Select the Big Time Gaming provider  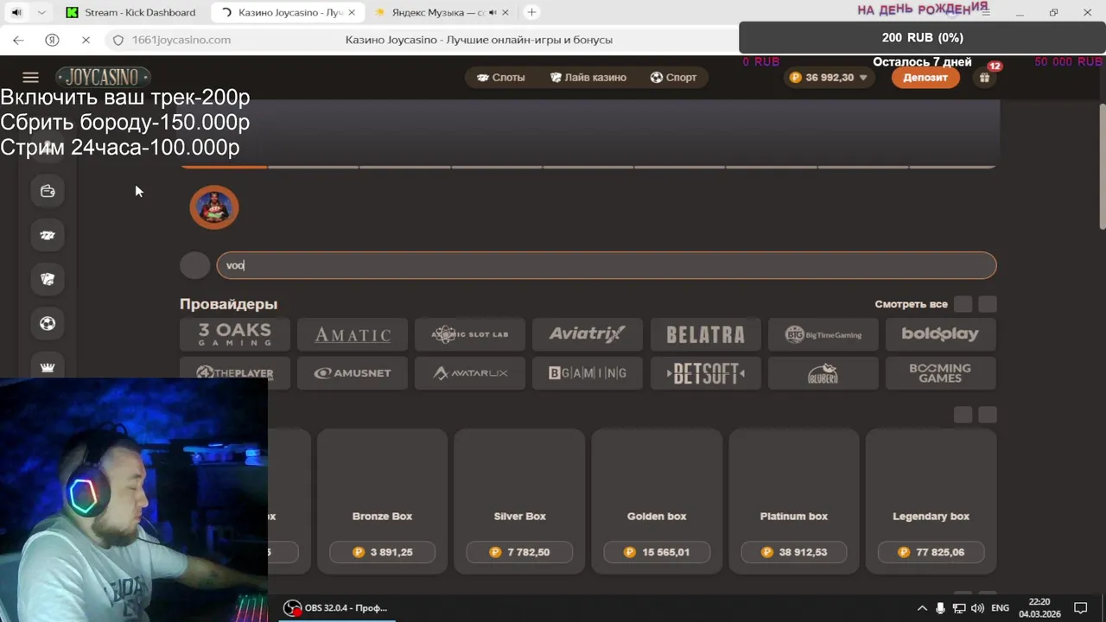823,334
